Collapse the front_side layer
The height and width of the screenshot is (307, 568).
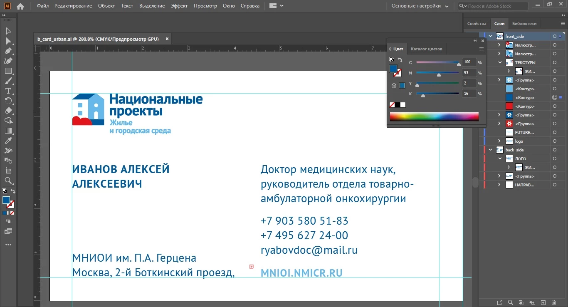pyautogui.click(x=491, y=37)
